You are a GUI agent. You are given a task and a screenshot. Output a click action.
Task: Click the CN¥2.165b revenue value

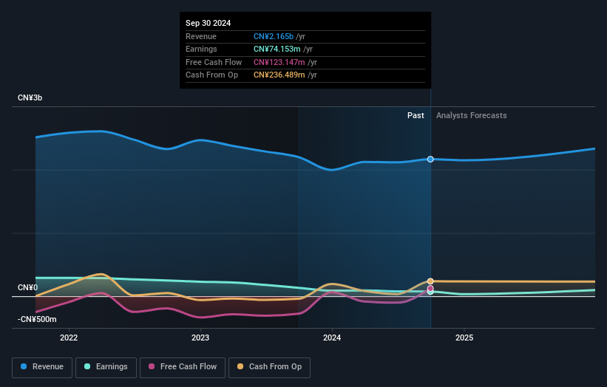(x=274, y=36)
